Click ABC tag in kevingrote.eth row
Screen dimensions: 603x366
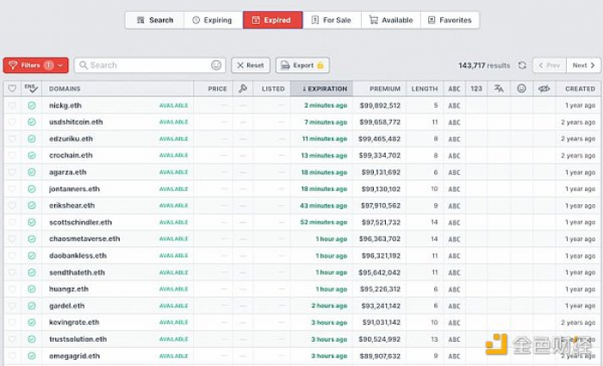454,323
